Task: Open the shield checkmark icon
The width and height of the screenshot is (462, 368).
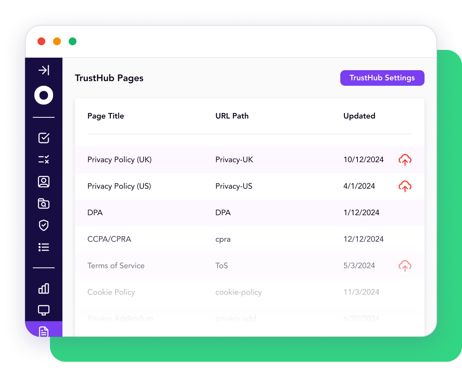Action: pos(44,225)
